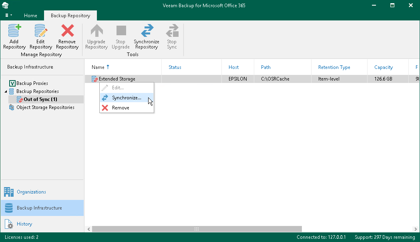Click the EPSILON host cell
Image resolution: width=420 pixels, height=242 pixels.
point(238,79)
